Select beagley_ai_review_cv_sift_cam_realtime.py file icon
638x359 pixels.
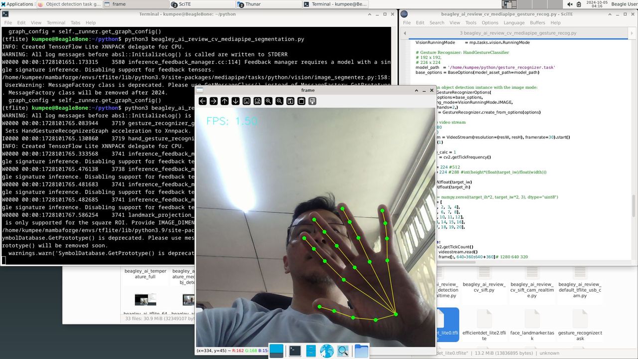click(x=532, y=272)
